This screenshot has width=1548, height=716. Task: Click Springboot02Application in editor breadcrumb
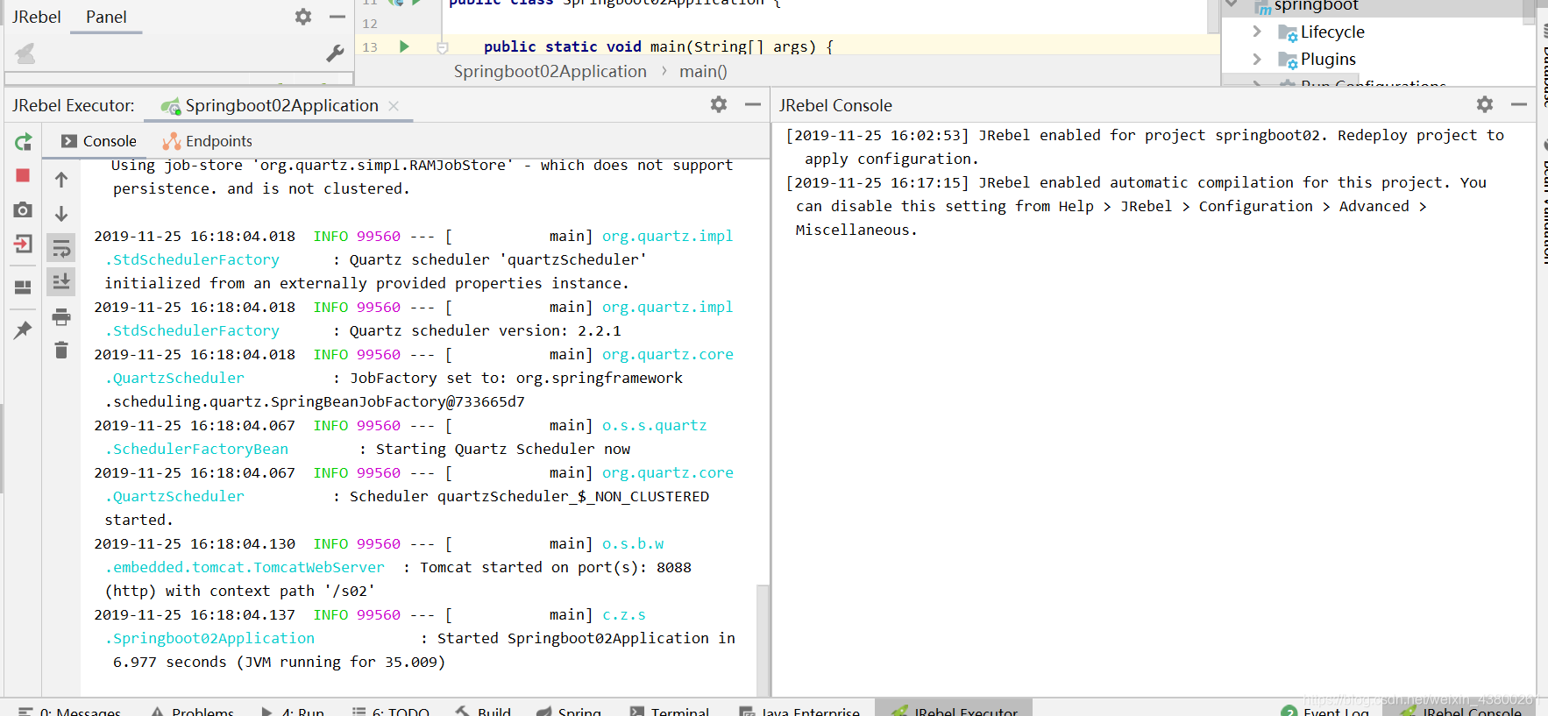pos(550,72)
